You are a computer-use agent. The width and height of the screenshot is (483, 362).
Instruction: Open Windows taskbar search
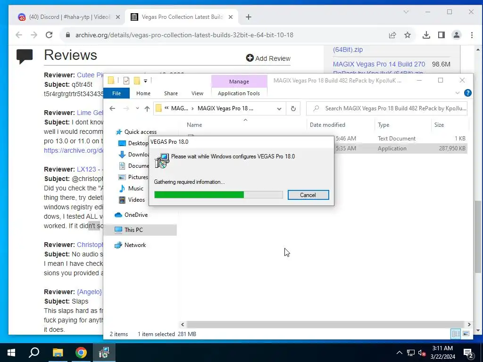(x=34, y=353)
